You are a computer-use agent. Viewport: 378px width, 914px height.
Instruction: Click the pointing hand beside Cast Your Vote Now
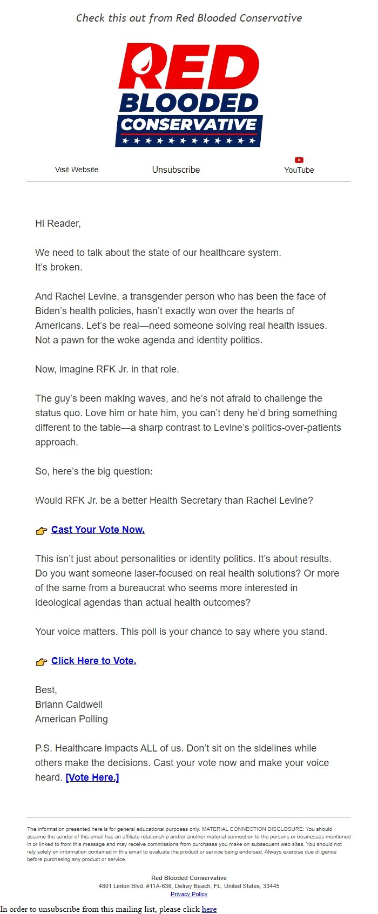click(42, 531)
